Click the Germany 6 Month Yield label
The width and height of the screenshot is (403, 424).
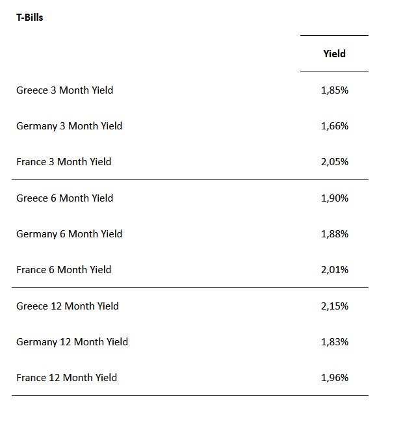(x=70, y=234)
